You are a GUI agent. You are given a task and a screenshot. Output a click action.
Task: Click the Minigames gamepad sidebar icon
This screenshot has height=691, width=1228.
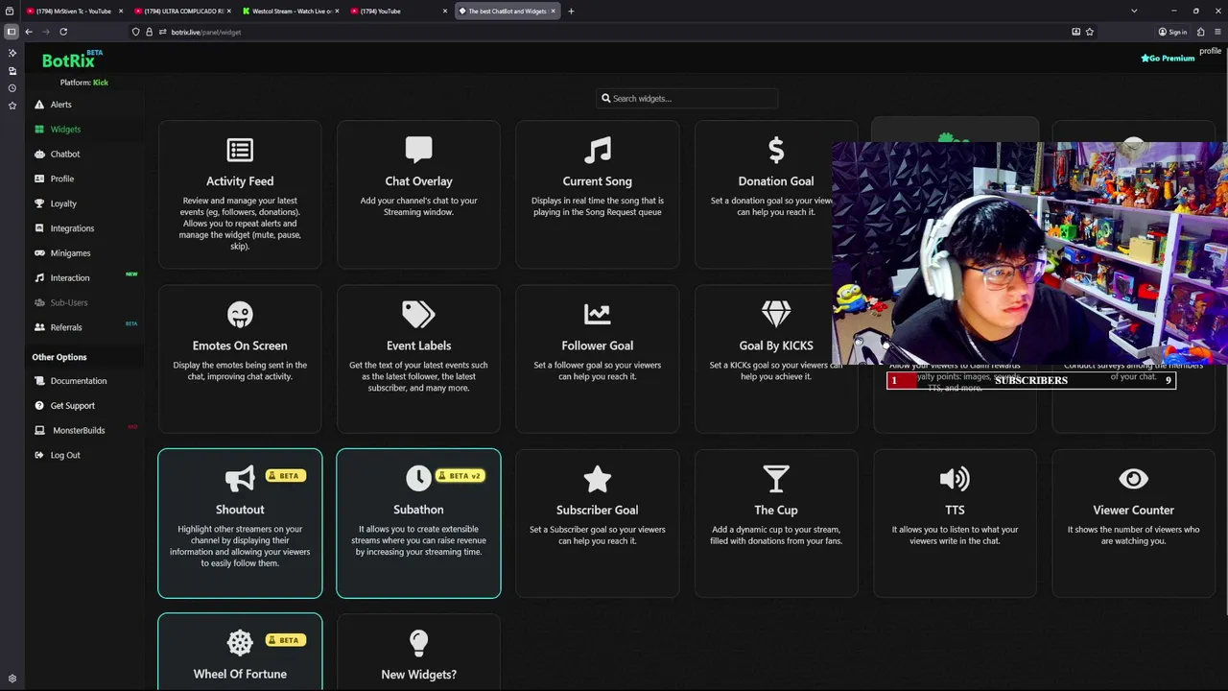(x=39, y=253)
